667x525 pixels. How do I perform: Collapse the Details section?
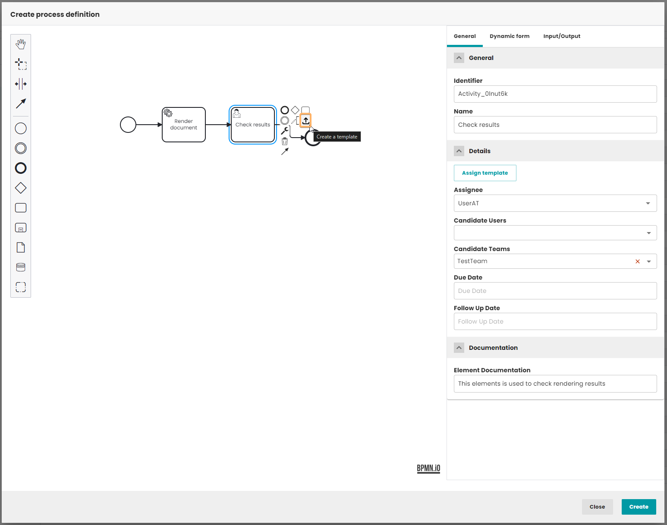click(x=459, y=151)
